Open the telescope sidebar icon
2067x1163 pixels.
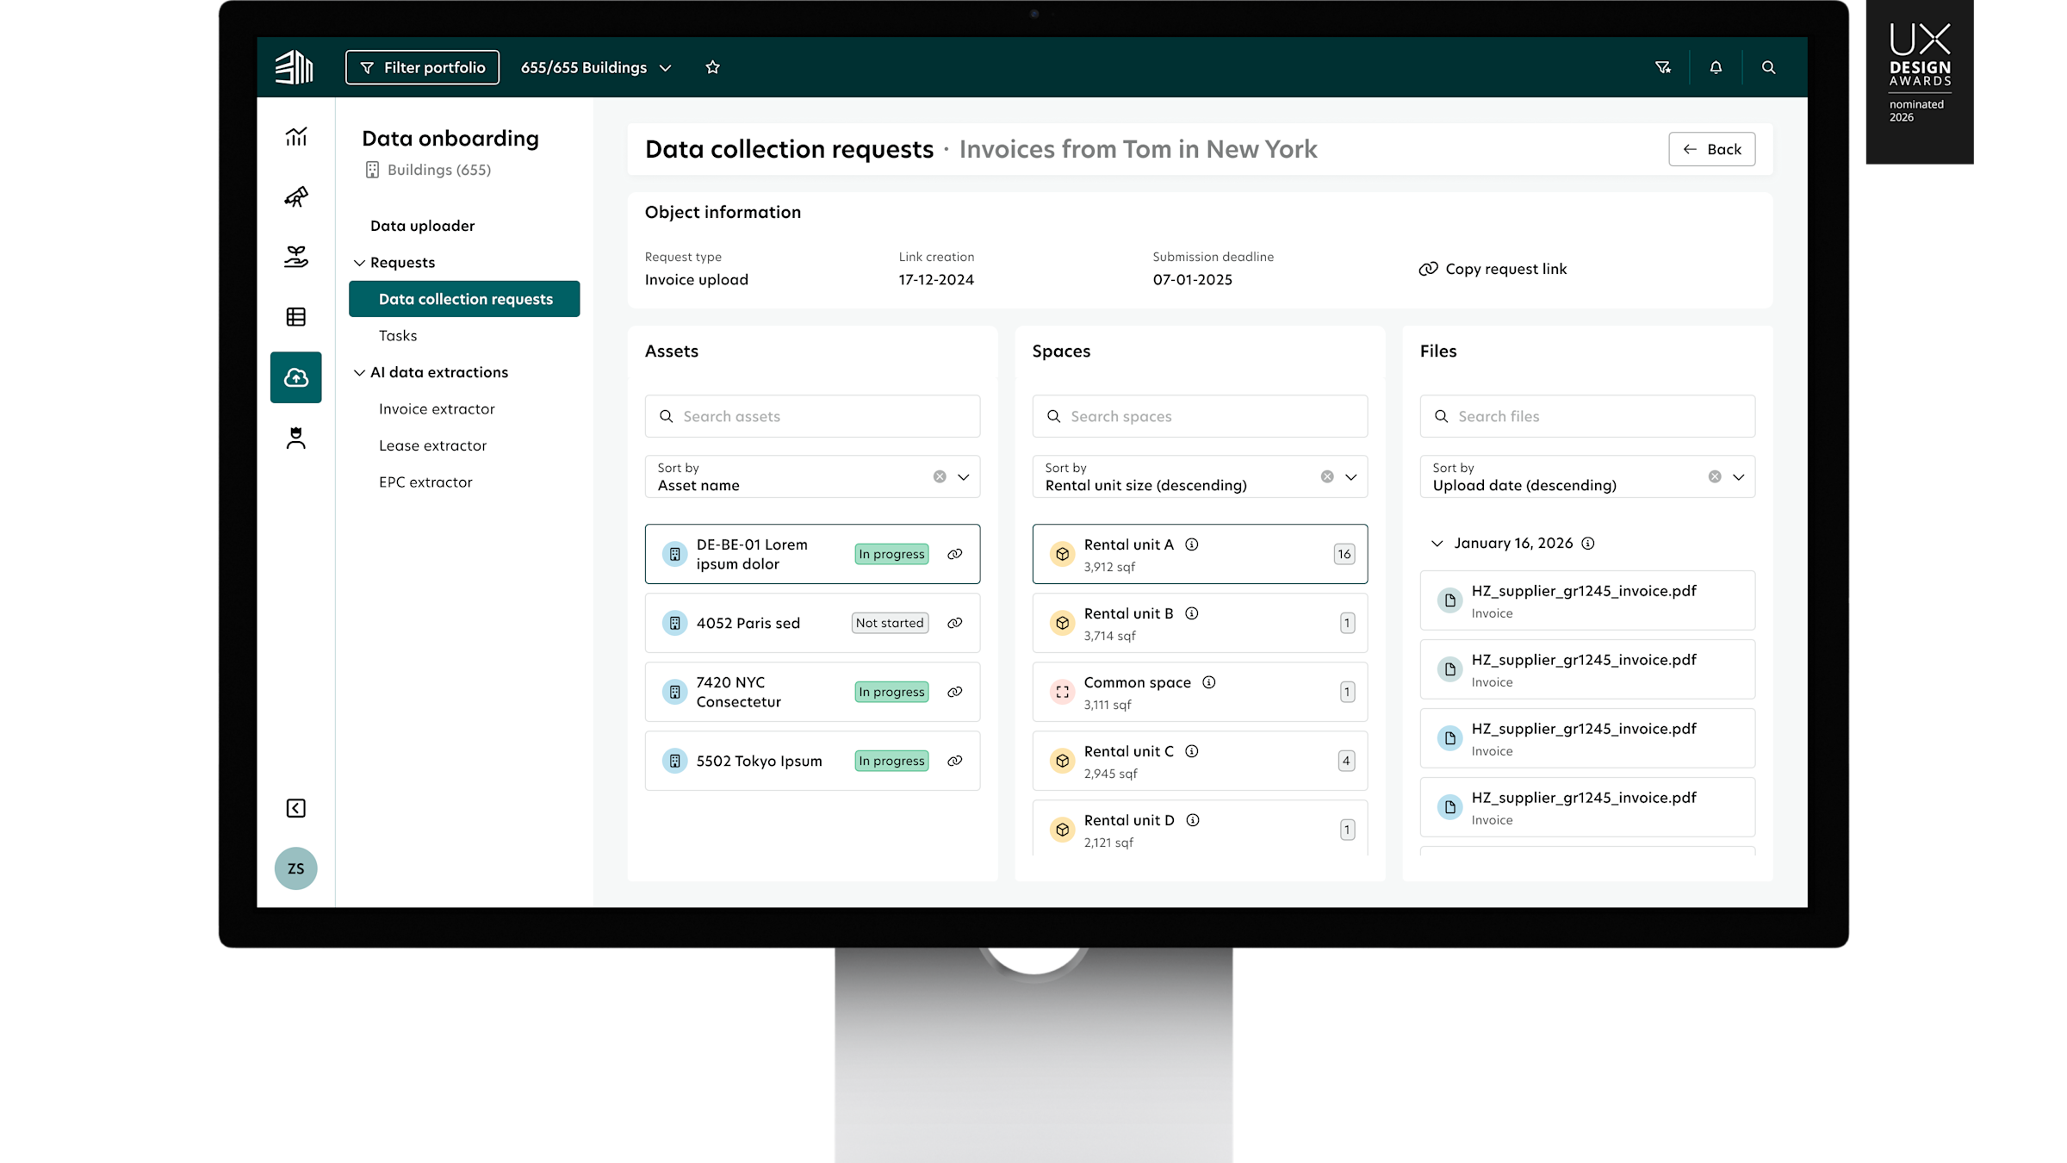click(295, 197)
